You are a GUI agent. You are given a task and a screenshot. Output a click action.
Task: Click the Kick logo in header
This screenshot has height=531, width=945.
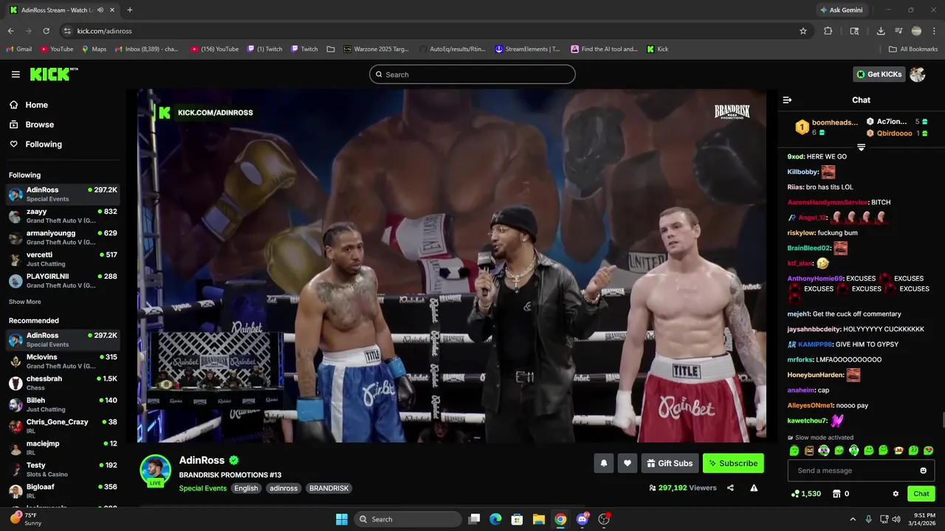click(x=54, y=74)
